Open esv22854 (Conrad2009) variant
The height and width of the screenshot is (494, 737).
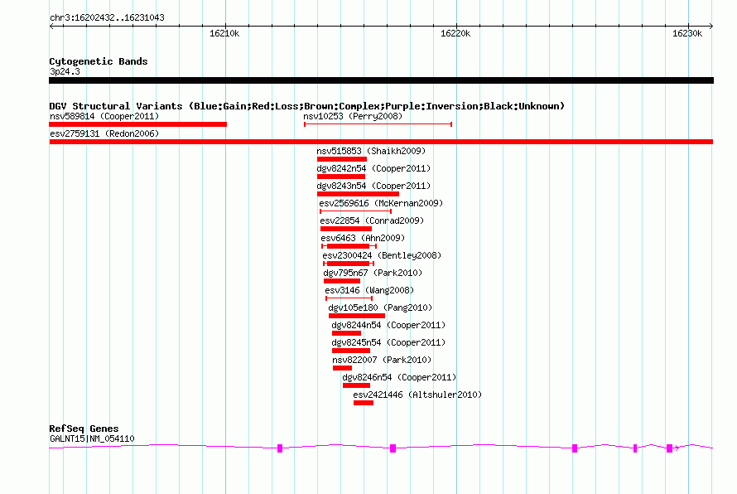tap(372, 220)
